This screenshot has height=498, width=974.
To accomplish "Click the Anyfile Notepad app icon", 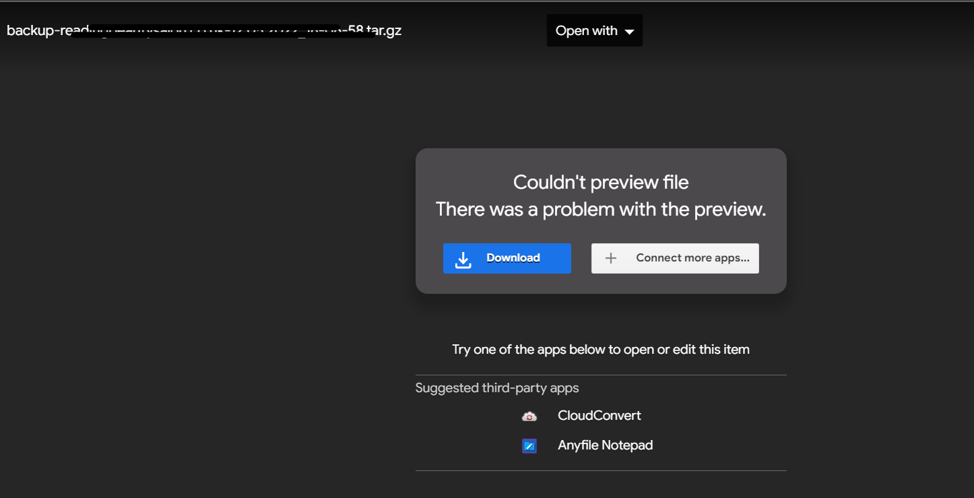I will (x=529, y=446).
